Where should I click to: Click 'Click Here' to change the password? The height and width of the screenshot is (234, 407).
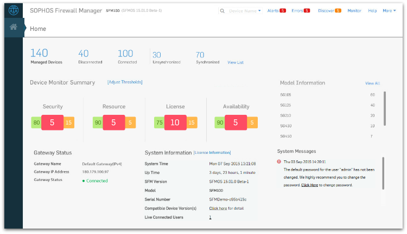309,185
